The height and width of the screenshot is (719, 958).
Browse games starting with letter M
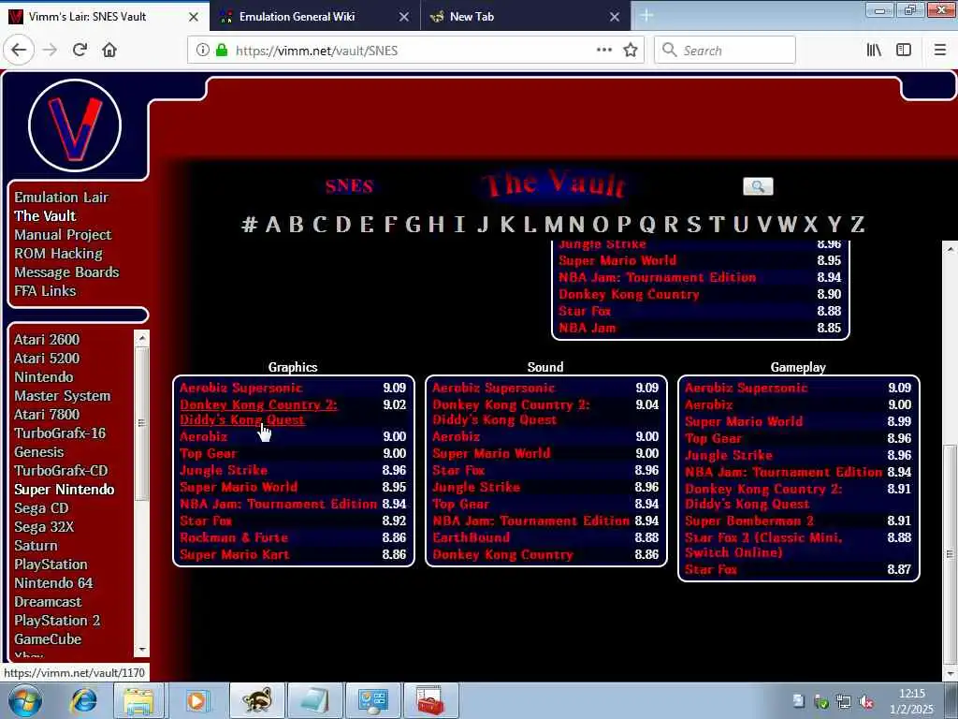(554, 225)
